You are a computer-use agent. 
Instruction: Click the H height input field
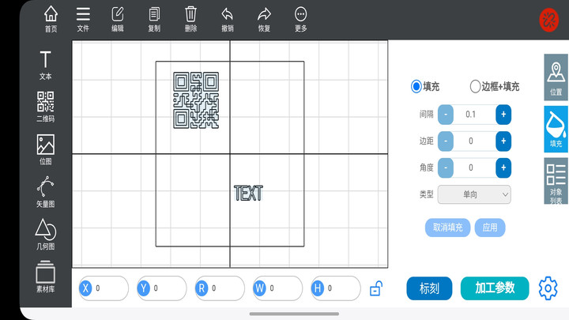click(x=336, y=288)
